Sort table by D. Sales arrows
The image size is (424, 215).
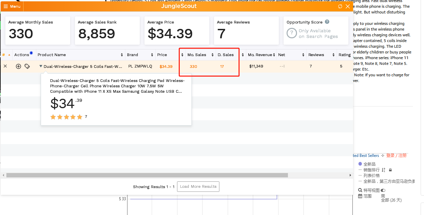click(243, 55)
